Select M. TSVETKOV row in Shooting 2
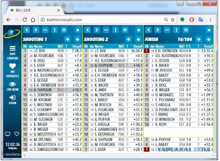This screenshot has height=161, width=220. click(x=113, y=95)
